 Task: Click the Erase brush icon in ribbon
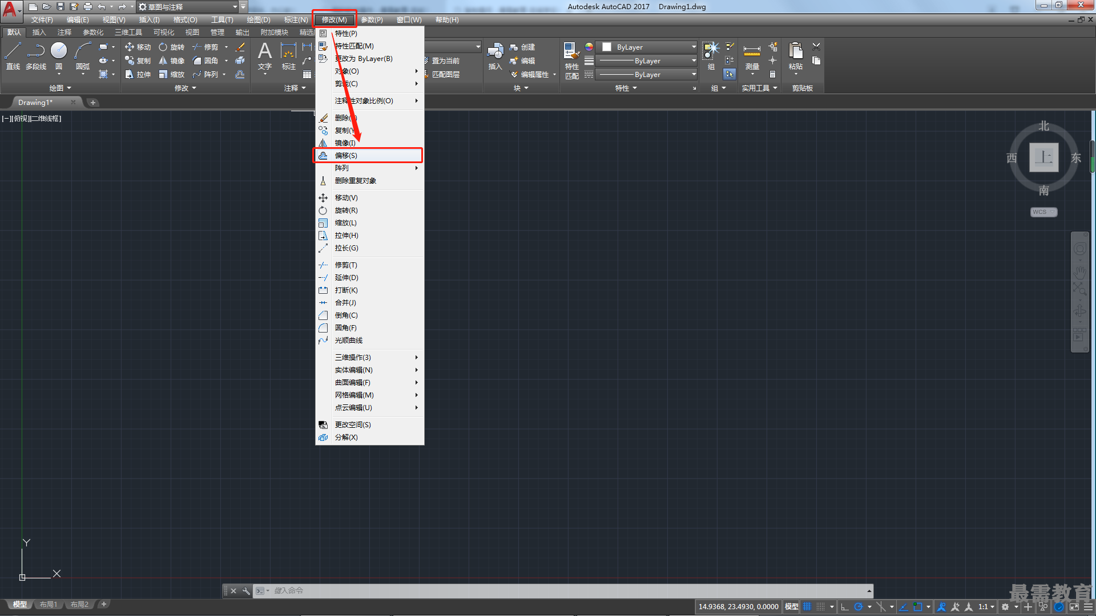[240, 47]
